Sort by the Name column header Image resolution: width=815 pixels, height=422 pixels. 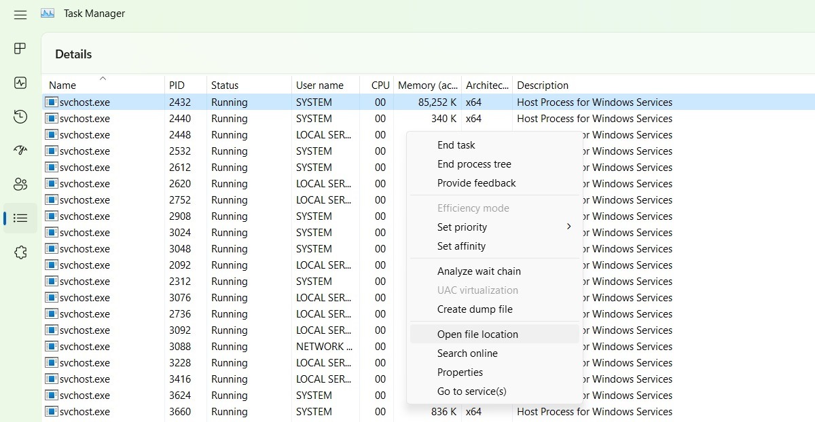pos(62,85)
